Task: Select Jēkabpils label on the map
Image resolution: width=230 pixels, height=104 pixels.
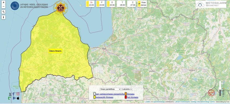Action: [x=152, y=71]
